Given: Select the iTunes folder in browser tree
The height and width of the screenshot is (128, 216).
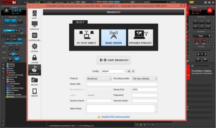Looking at the screenshot, I should click(11, 86).
